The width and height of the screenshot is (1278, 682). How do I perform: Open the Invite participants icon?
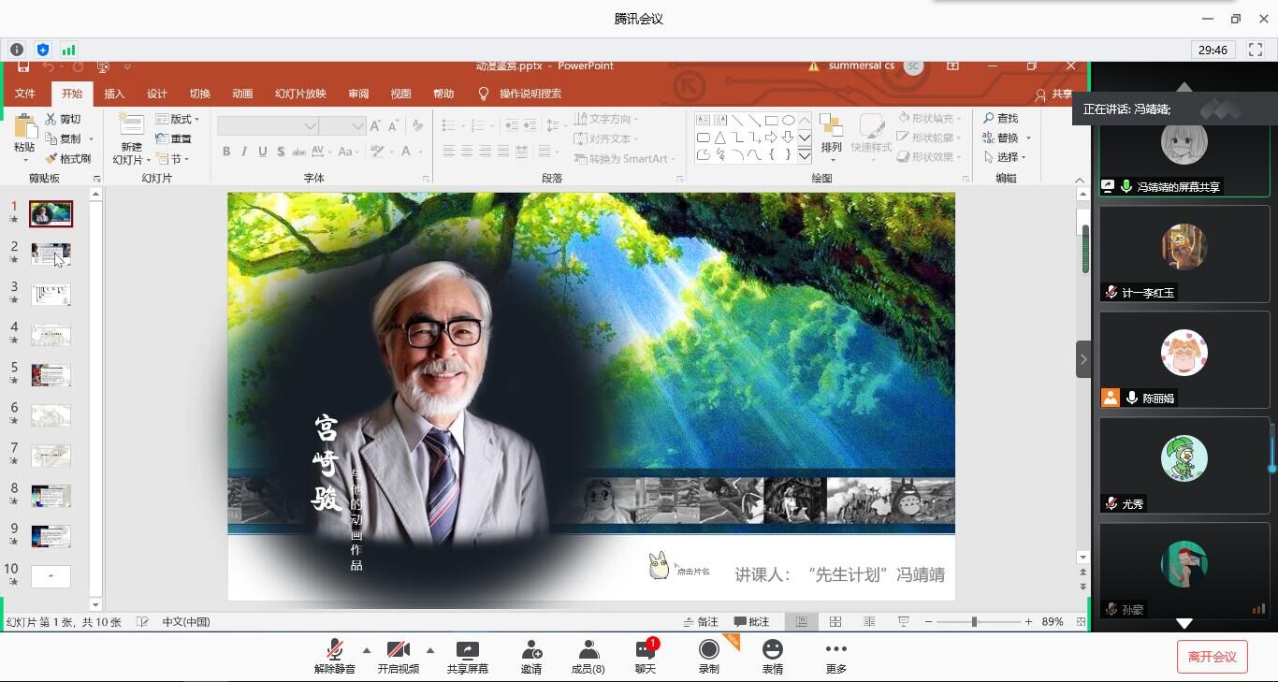(531, 650)
